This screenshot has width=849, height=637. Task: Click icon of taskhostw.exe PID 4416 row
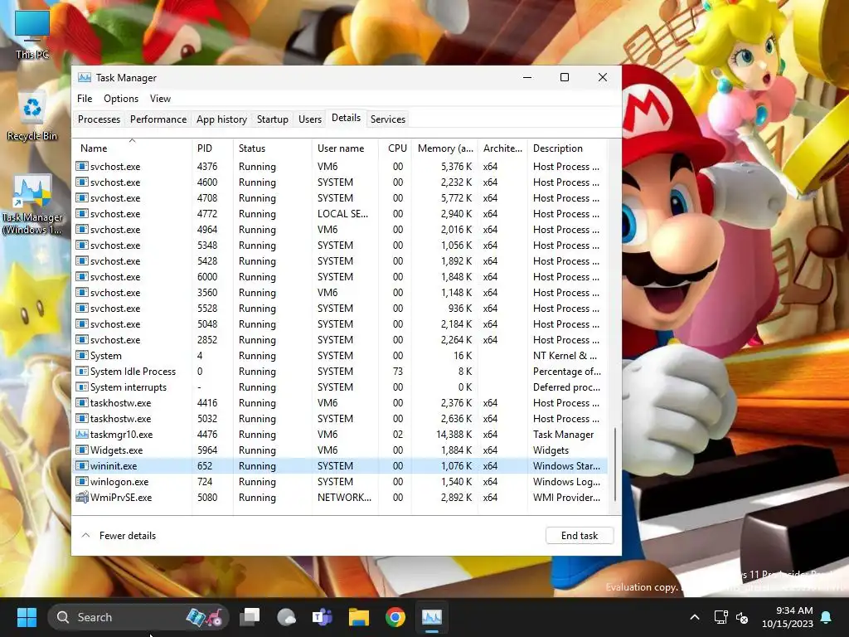82,403
